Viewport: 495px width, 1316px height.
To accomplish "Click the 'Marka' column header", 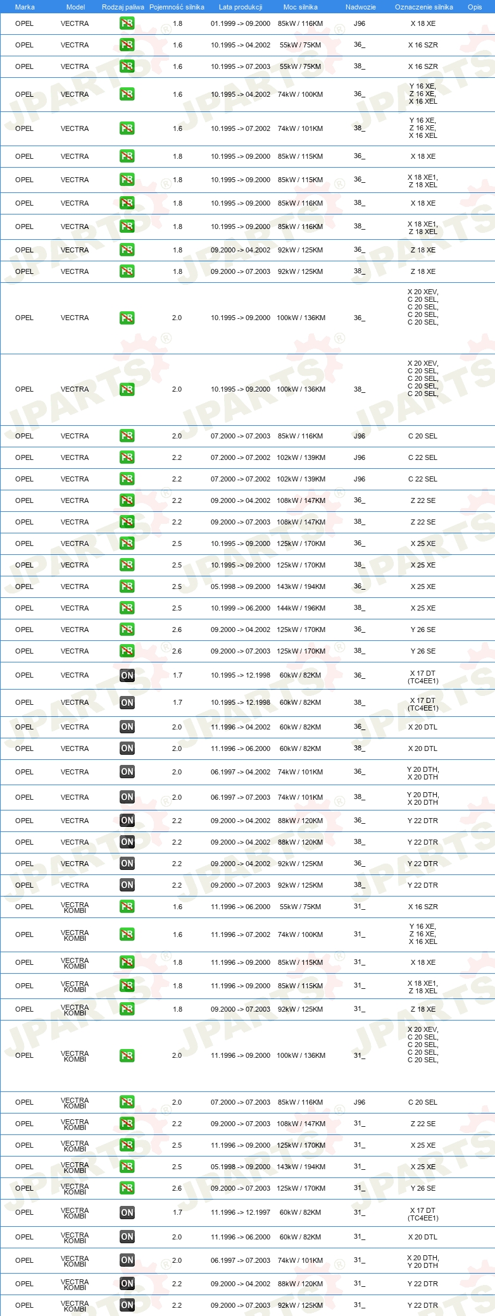I will pyautogui.click(x=25, y=7).
